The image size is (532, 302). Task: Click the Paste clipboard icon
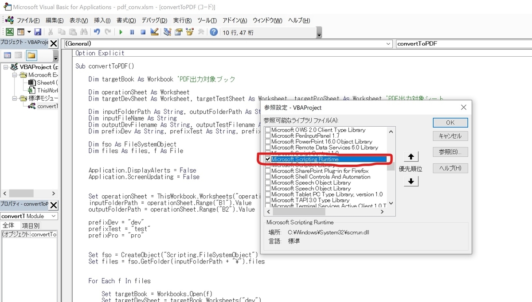[73, 32]
